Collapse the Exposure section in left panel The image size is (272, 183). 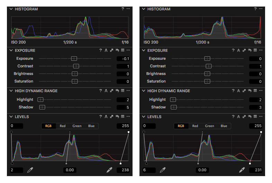tap(11, 50)
